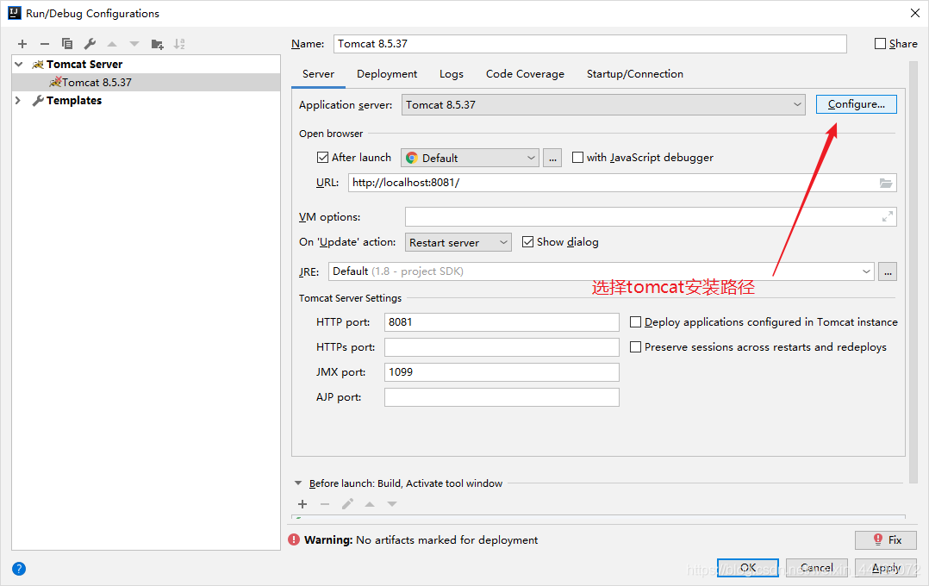Toggle the Show dialog checkbox
The width and height of the screenshot is (929, 586).
[x=528, y=242]
